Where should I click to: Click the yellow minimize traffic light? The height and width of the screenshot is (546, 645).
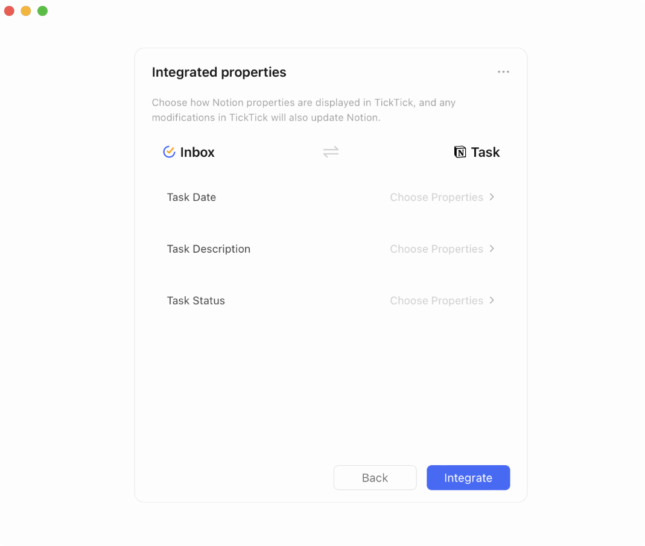(25, 10)
